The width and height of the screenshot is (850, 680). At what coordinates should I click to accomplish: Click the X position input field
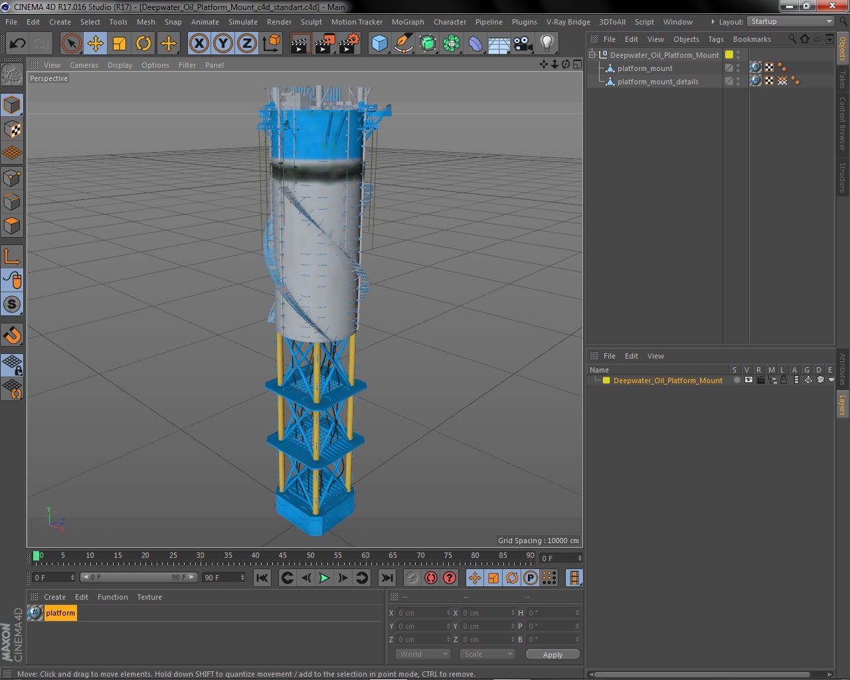point(423,613)
